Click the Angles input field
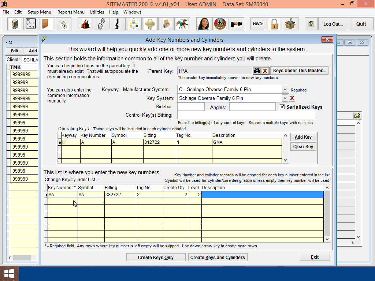Viewport: 375px width, 281px height. (x=252, y=107)
